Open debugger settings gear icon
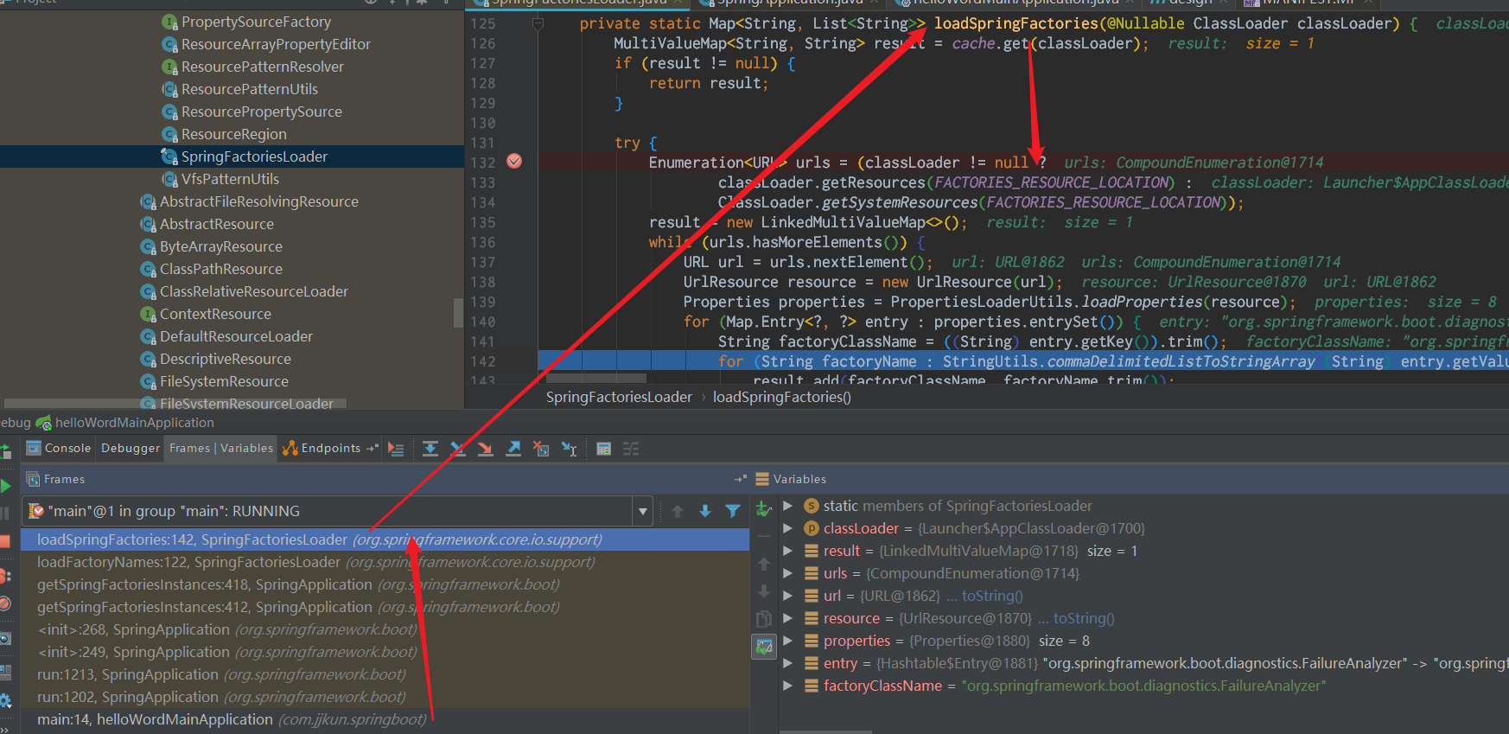The image size is (1509, 734). click(x=5, y=701)
